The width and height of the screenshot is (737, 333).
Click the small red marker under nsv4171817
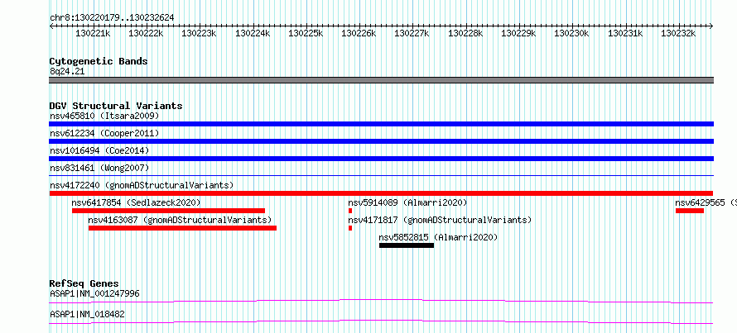pyautogui.click(x=350, y=228)
